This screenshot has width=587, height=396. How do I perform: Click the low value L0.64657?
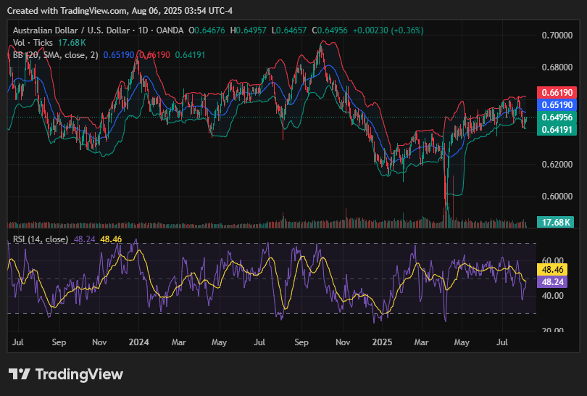[x=289, y=30]
